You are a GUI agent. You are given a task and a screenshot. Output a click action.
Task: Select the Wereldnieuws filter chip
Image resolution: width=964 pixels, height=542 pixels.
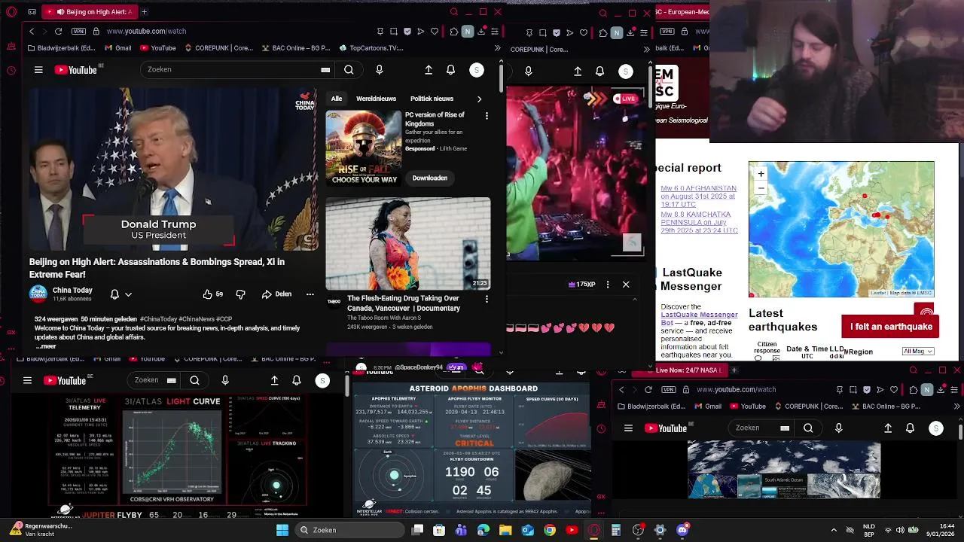point(376,99)
